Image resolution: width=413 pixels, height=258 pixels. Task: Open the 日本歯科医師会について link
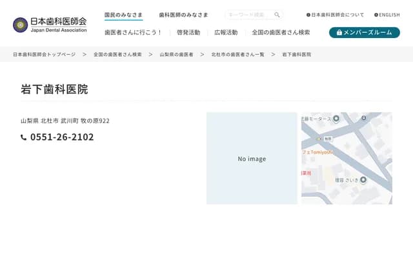click(337, 15)
